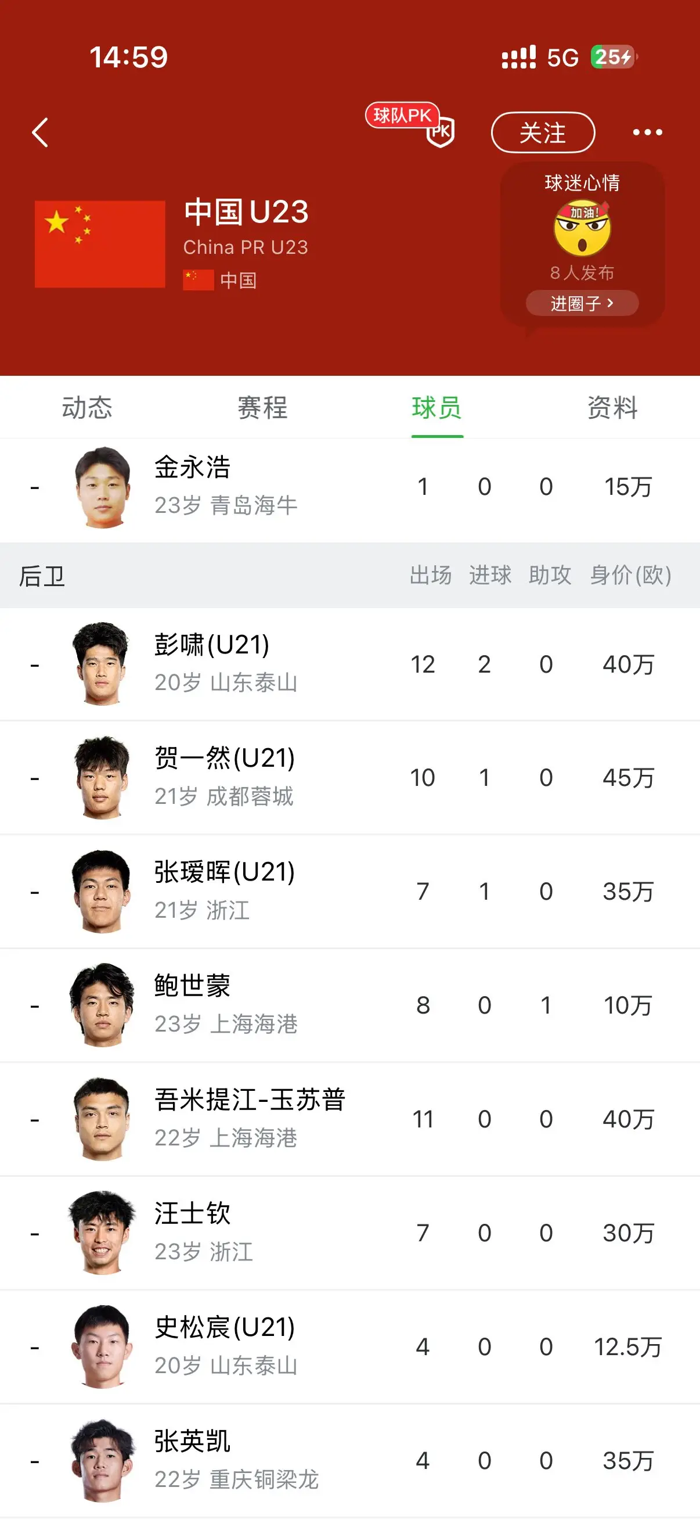Tap 鲍世蒙 player avatar photo

click(x=102, y=1005)
